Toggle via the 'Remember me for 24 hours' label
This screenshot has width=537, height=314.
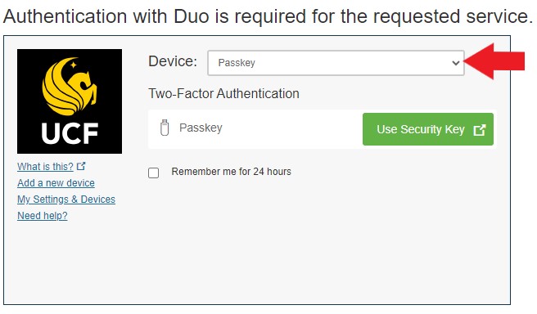tap(231, 172)
